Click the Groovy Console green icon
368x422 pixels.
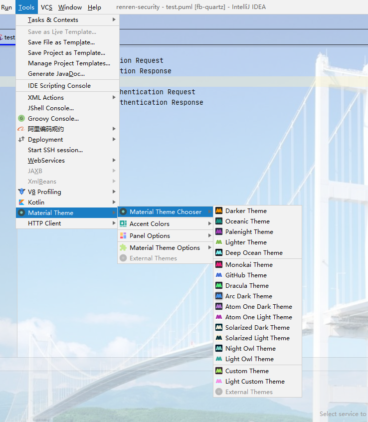click(x=21, y=119)
